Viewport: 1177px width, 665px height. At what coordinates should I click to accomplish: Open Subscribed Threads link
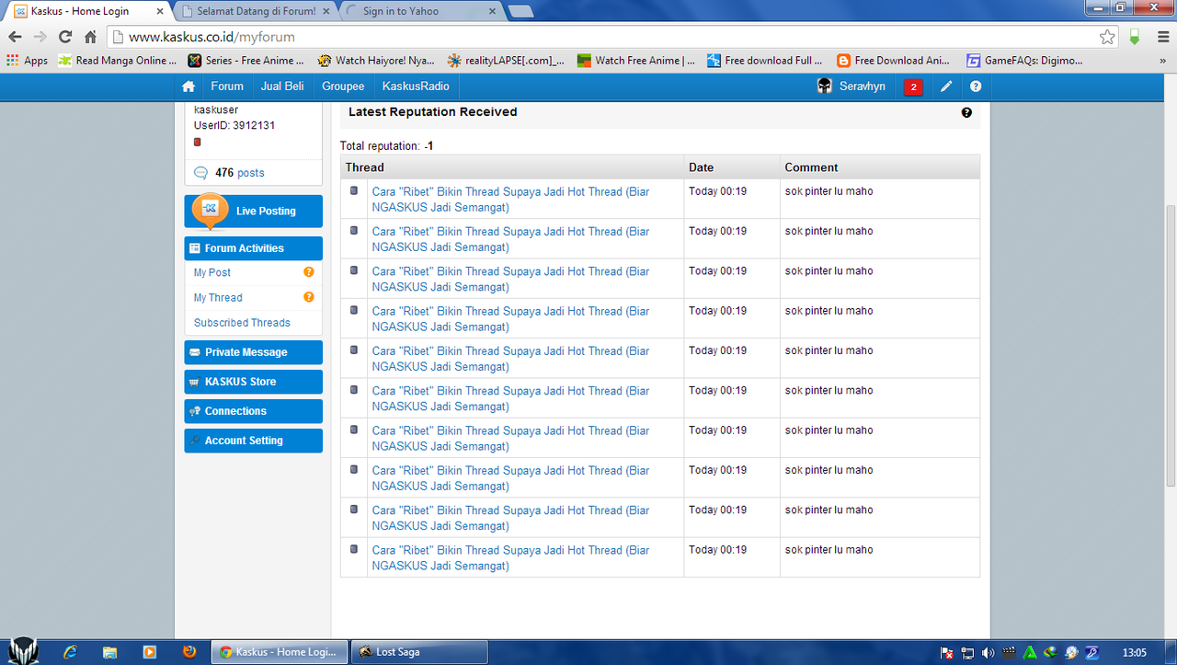point(242,323)
